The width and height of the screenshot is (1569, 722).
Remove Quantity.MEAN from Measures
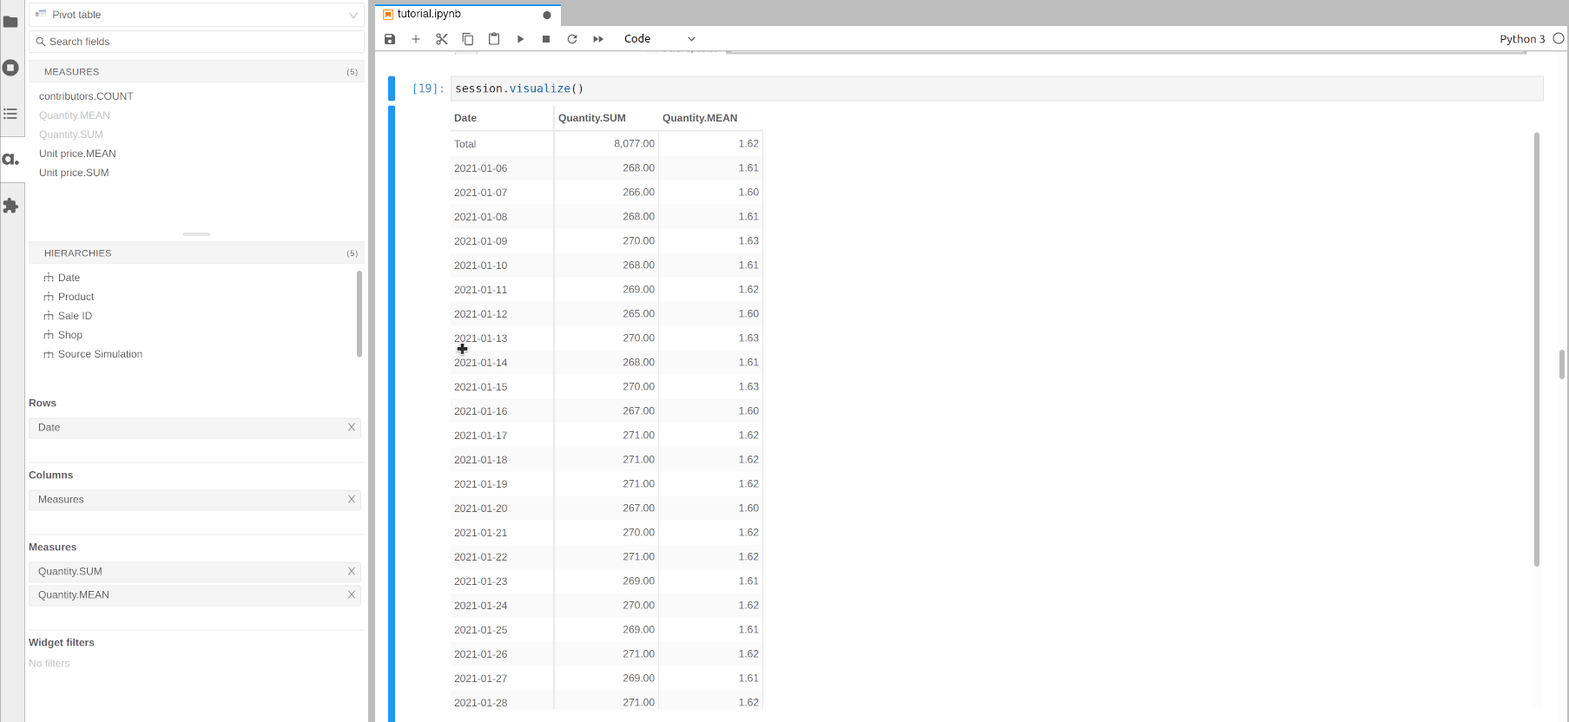352,594
